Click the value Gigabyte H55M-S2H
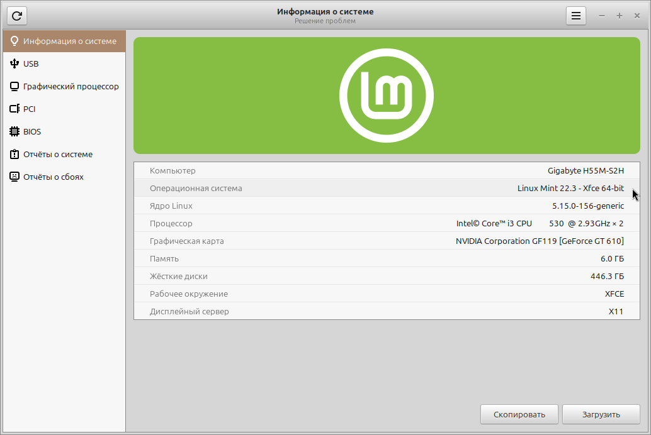 [x=586, y=170]
